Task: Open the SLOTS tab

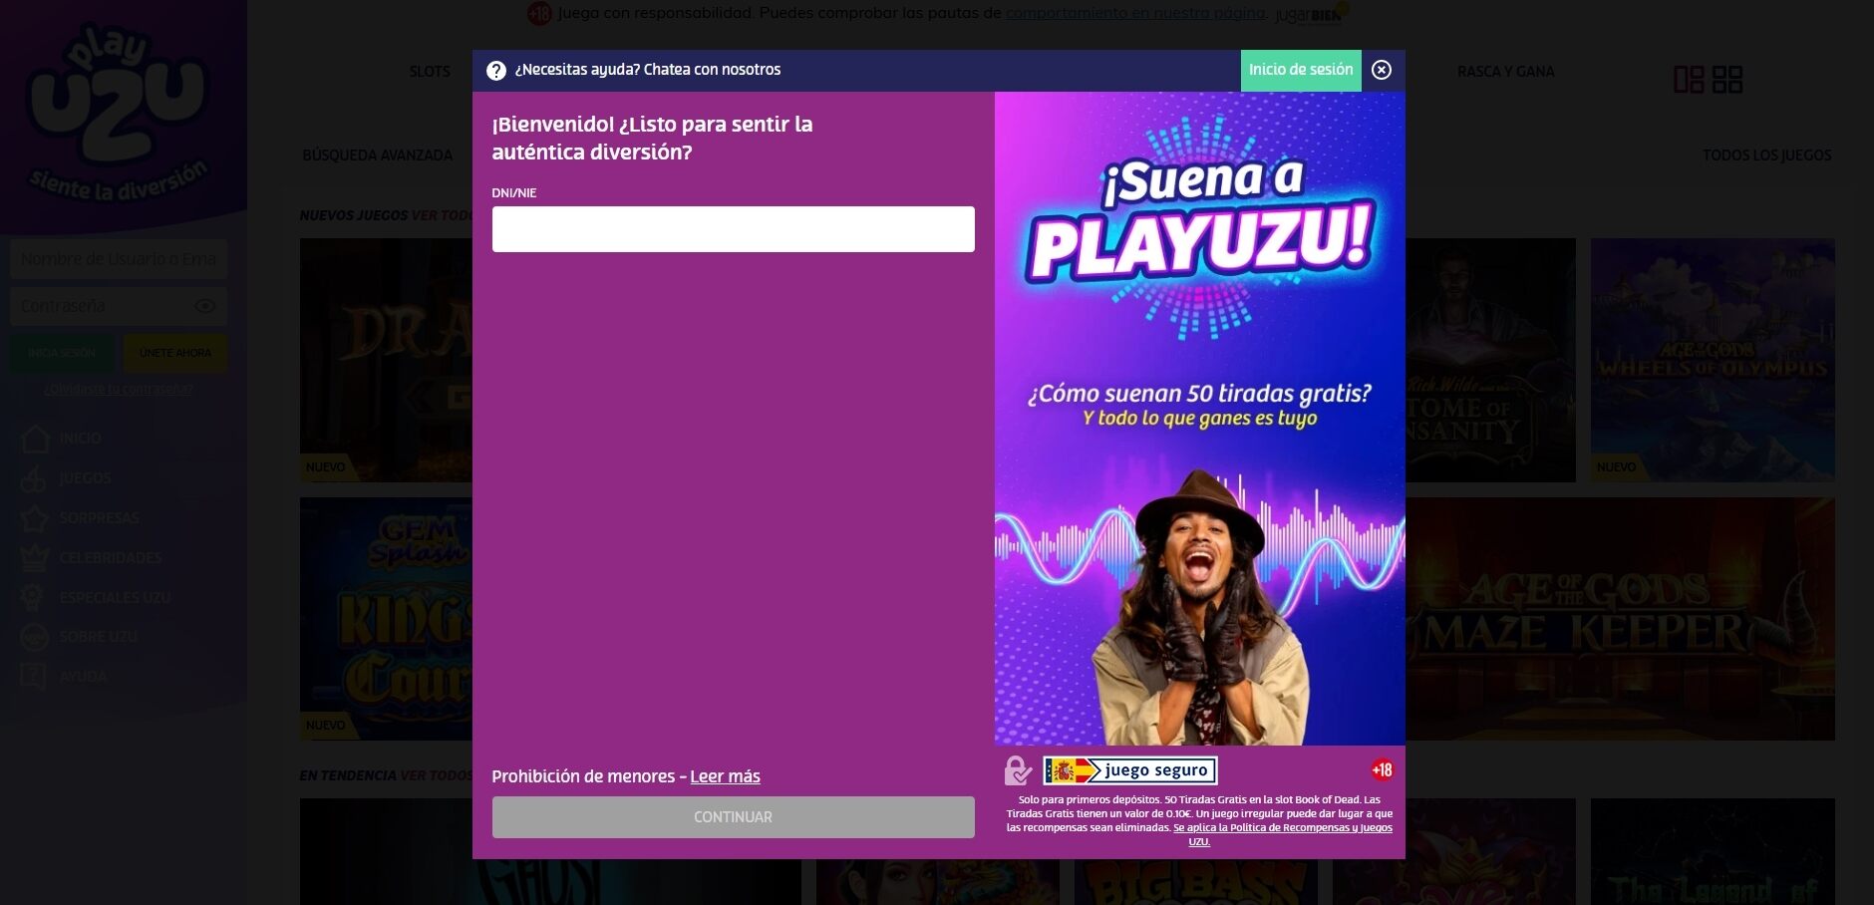Action: point(430,72)
